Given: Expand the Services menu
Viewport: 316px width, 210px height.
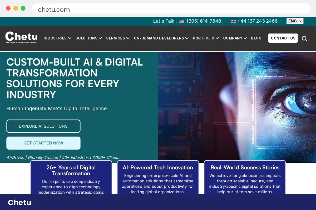Looking at the screenshot, I should point(118,38).
